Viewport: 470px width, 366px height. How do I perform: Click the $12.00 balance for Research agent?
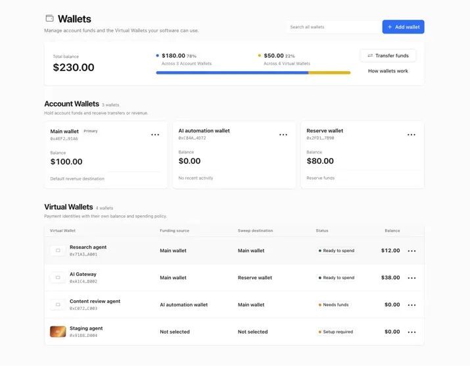390,250
